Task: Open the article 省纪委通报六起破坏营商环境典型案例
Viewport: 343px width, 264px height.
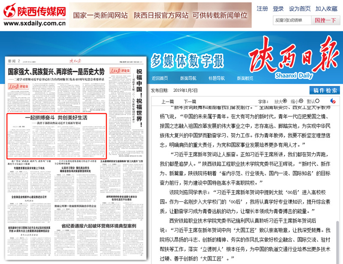Action: pyautogui.click(x=99, y=226)
